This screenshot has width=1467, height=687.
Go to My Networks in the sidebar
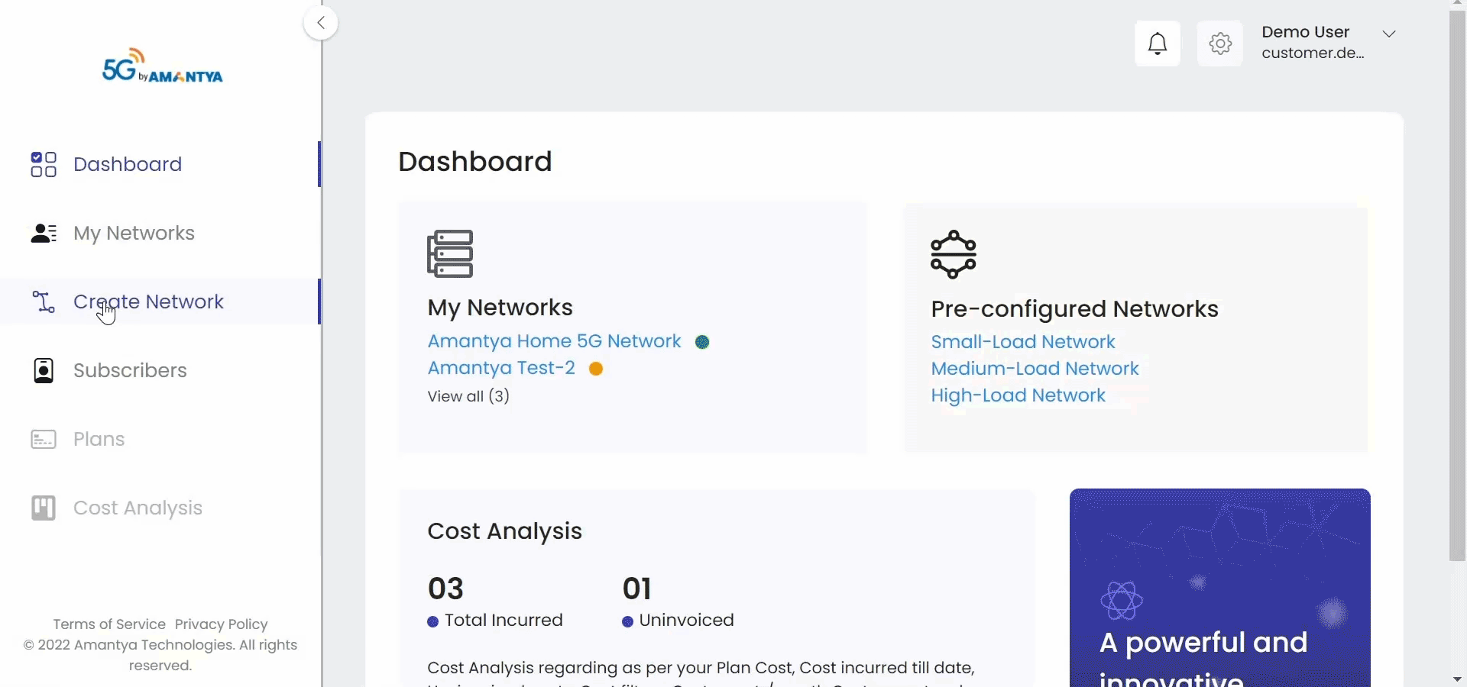pyautogui.click(x=134, y=233)
